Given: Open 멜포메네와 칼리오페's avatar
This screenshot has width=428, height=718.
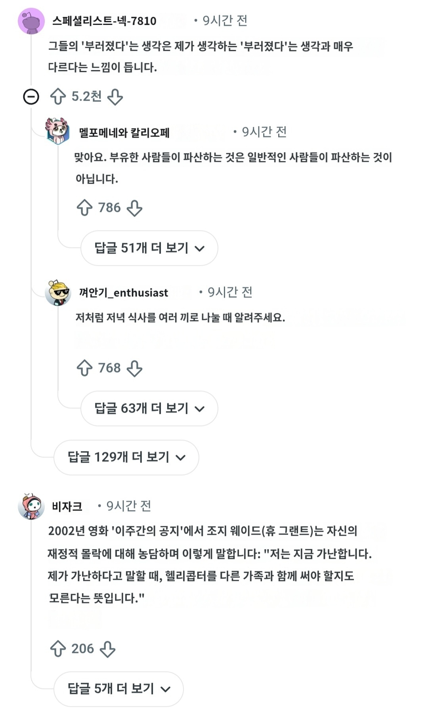Looking at the screenshot, I should (58, 131).
